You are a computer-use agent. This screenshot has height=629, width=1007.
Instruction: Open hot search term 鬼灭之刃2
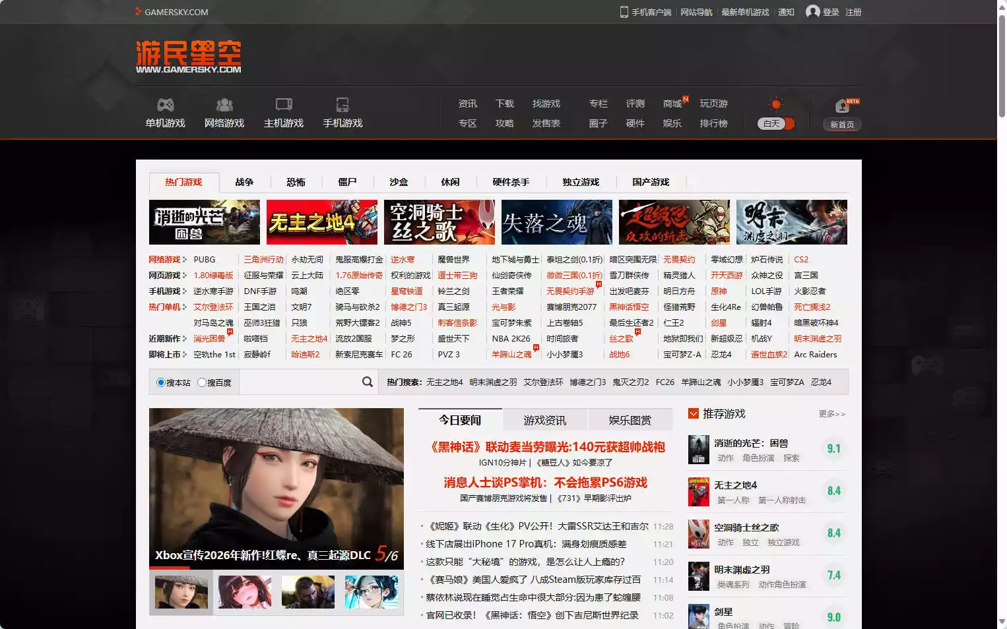pos(631,382)
